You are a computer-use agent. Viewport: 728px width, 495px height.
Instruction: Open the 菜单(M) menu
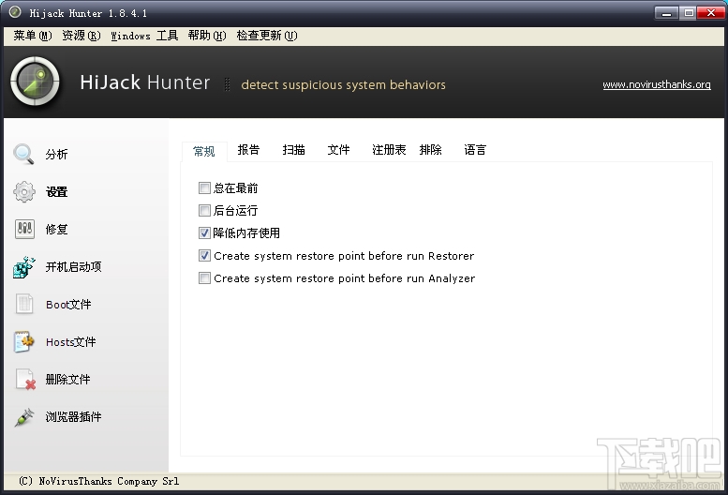pos(33,36)
